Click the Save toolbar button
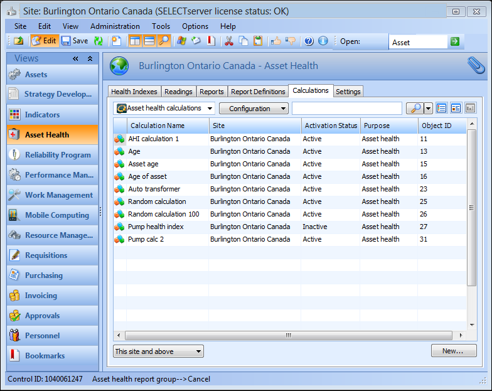The width and height of the screenshot is (492, 391). (x=74, y=41)
